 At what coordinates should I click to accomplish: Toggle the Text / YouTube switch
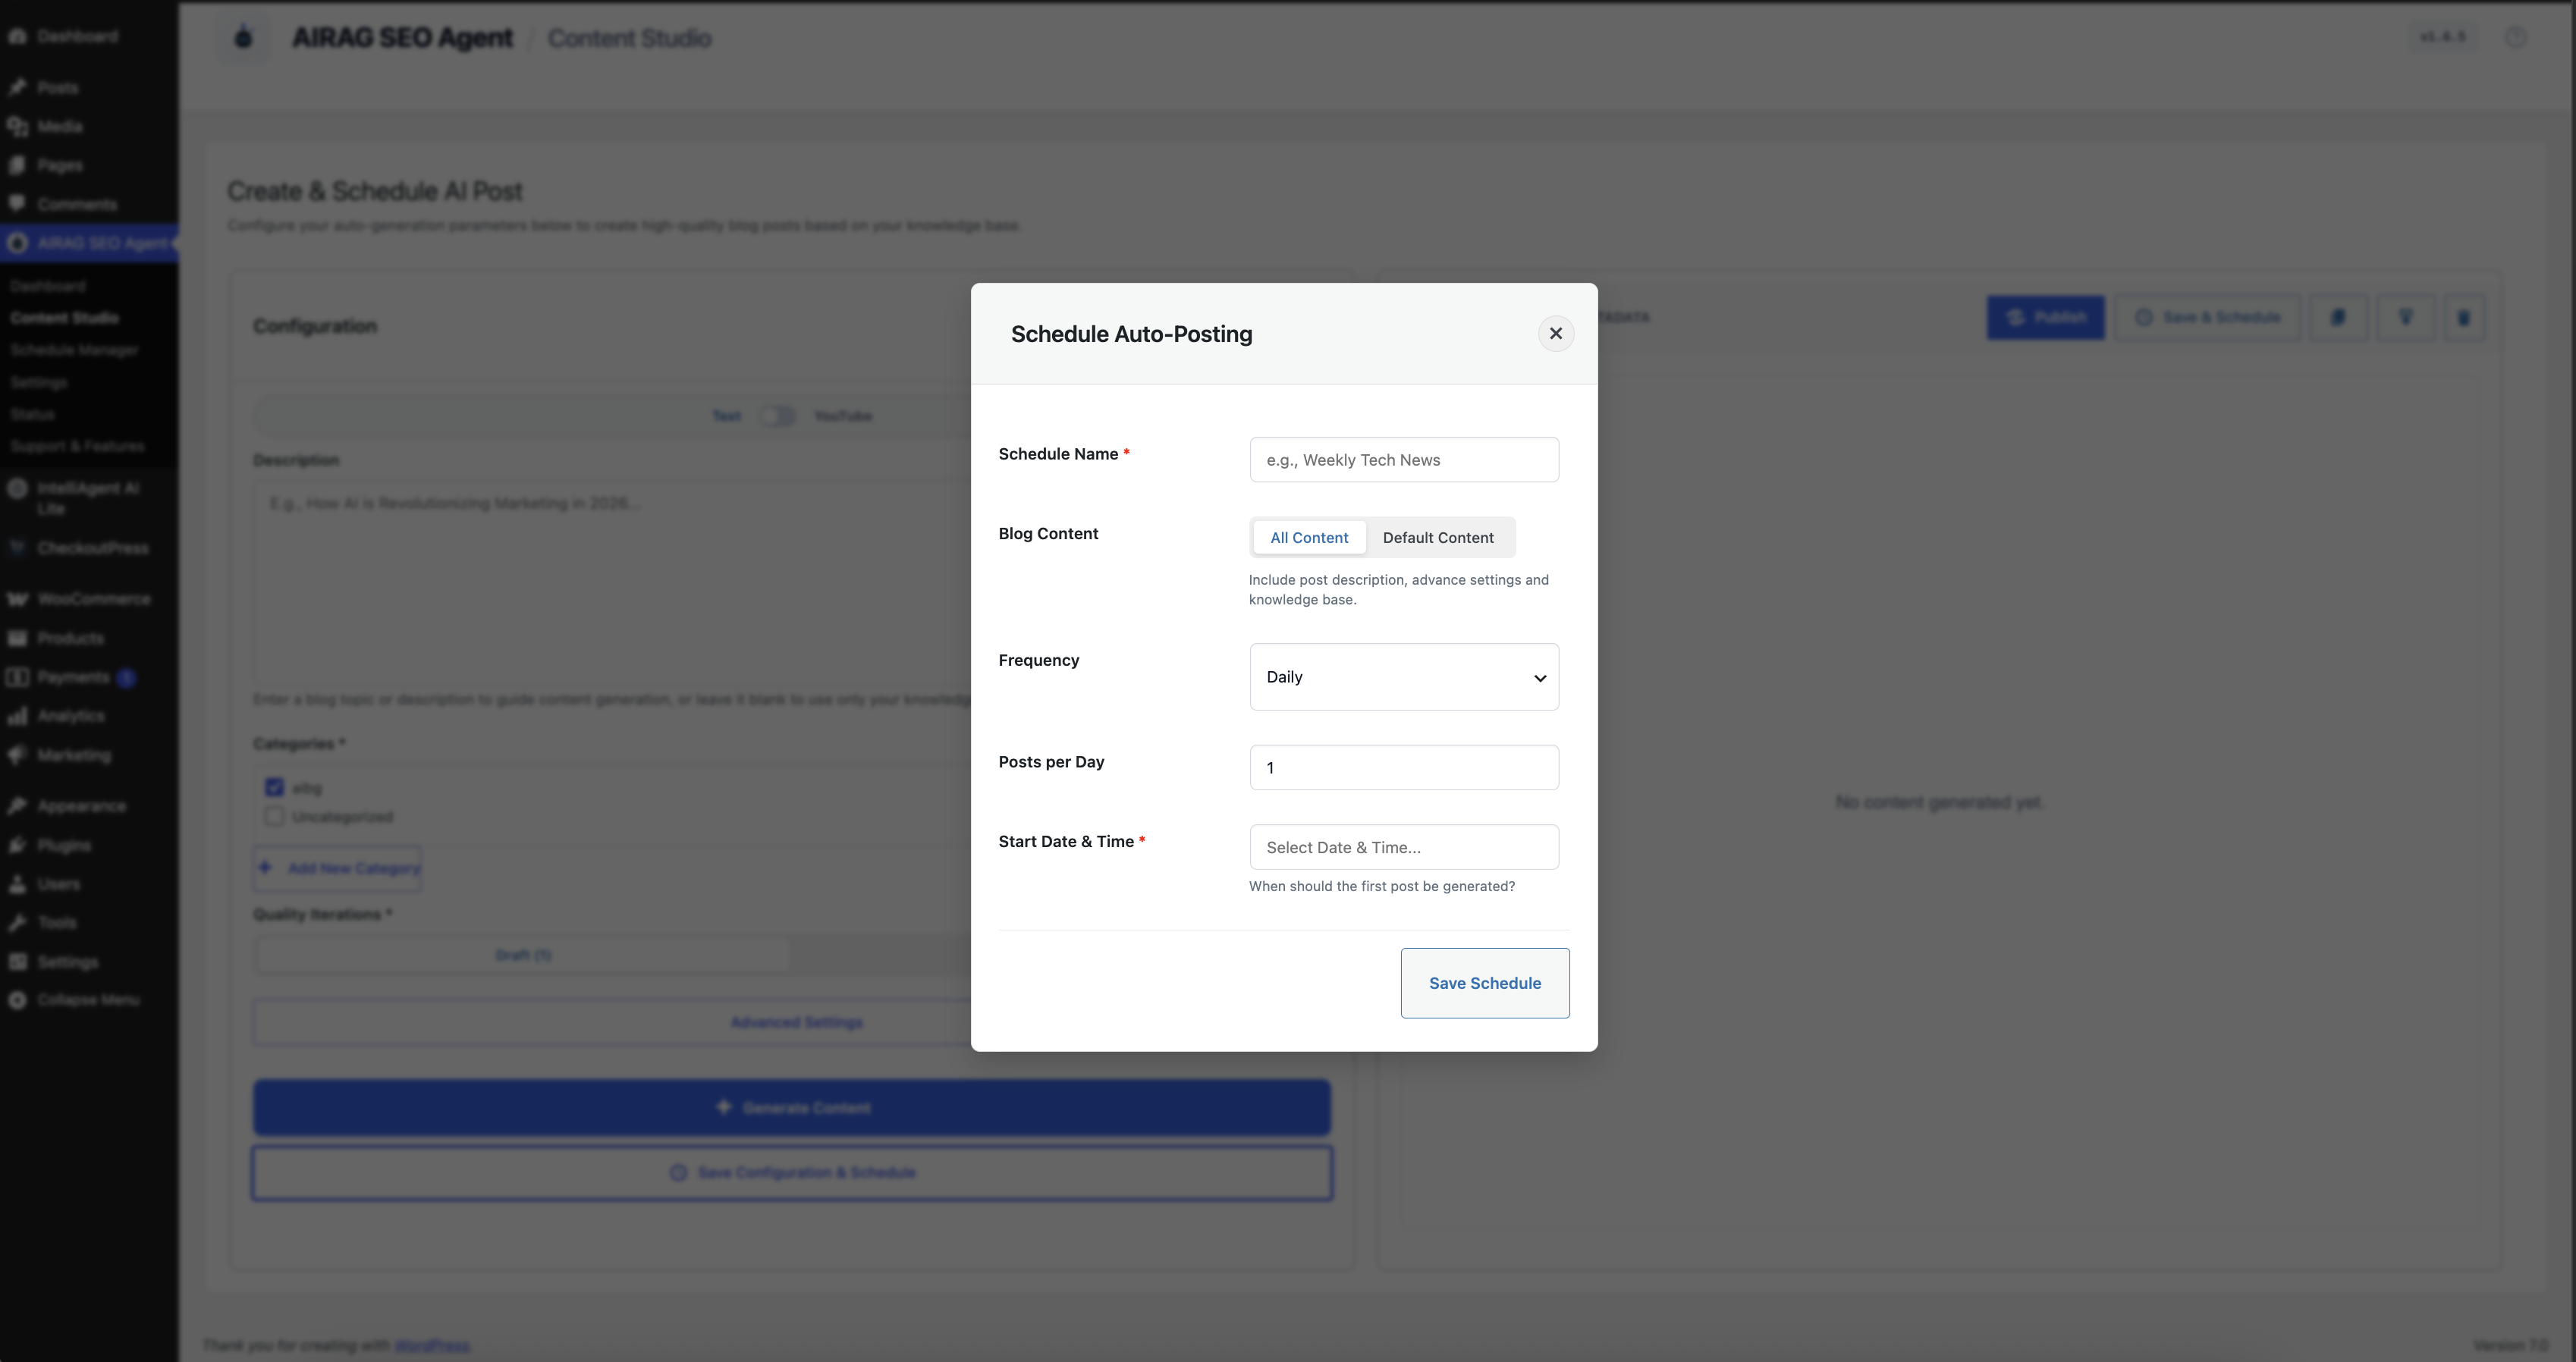(777, 416)
